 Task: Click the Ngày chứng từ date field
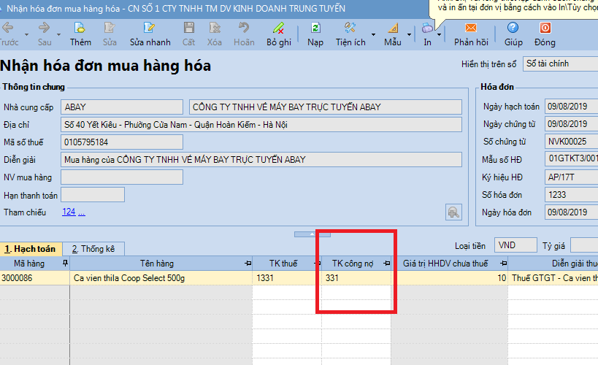click(571, 124)
